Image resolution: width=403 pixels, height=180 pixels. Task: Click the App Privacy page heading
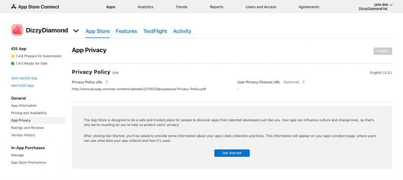click(89, 50)
